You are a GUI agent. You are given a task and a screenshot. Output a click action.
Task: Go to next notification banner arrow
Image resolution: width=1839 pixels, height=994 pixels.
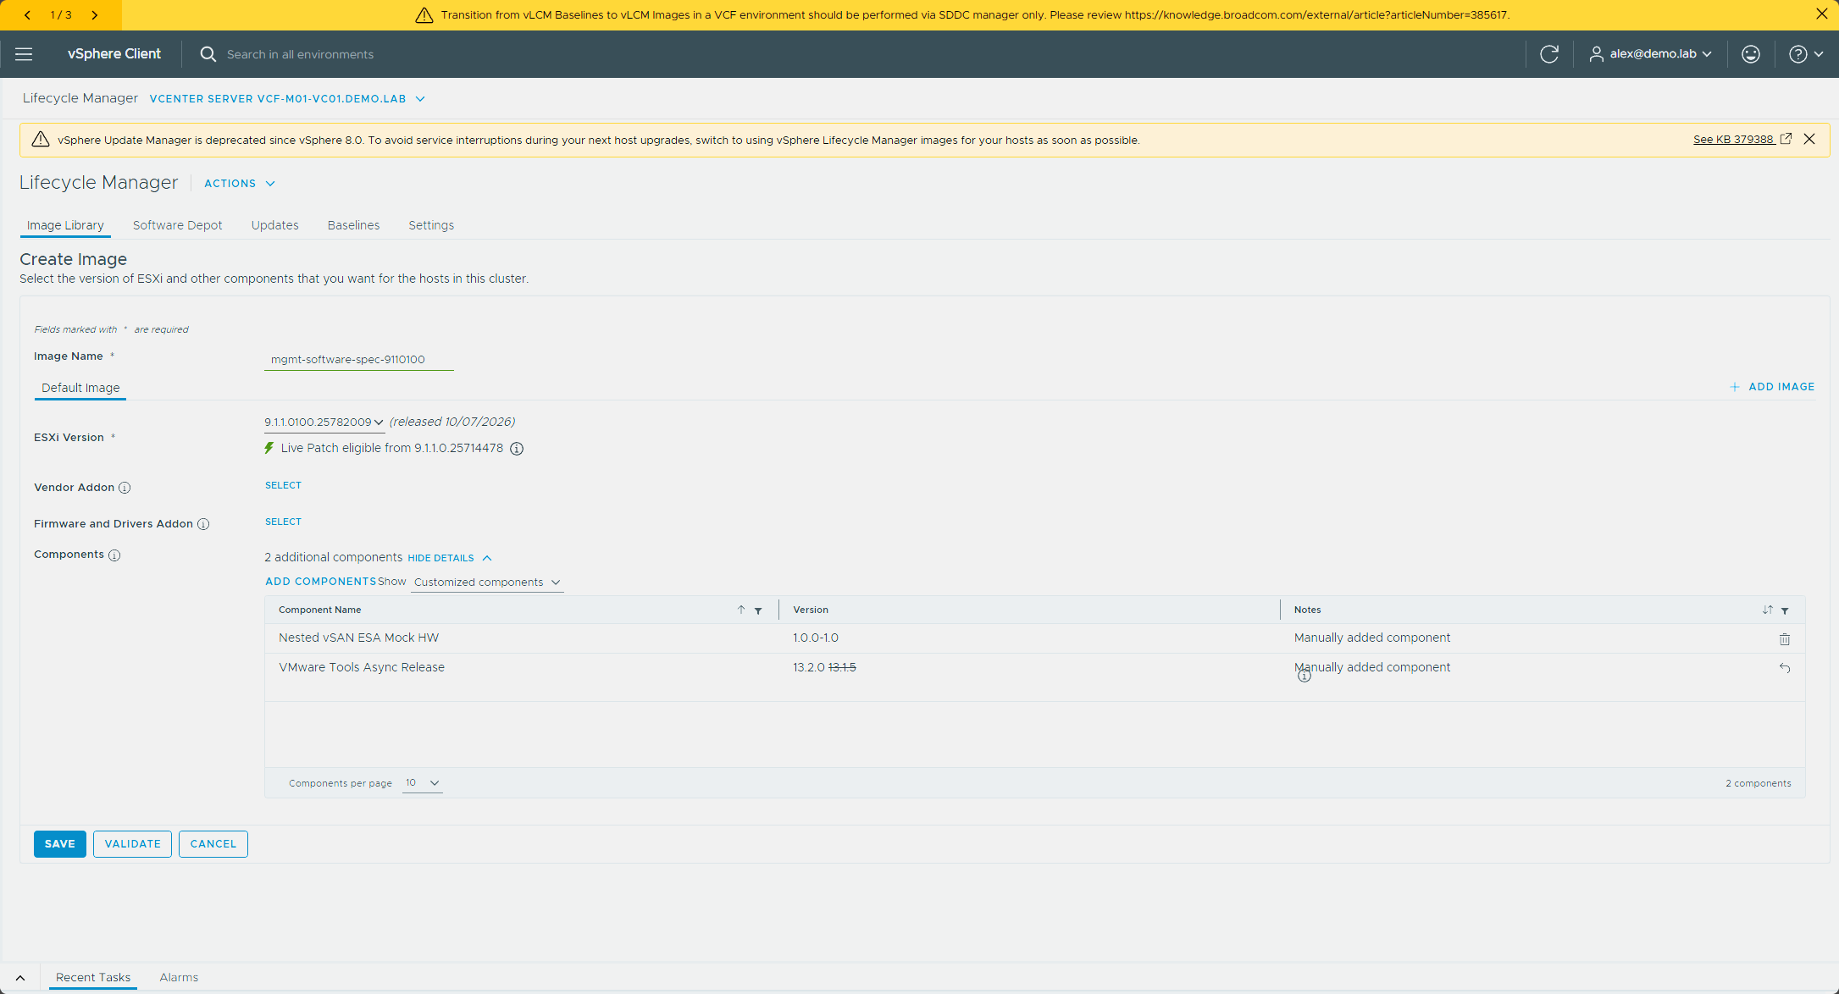tap(94, 15)
